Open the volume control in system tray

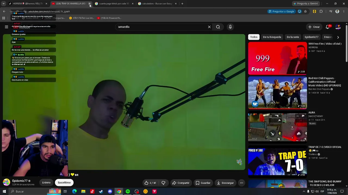point(317,191)
